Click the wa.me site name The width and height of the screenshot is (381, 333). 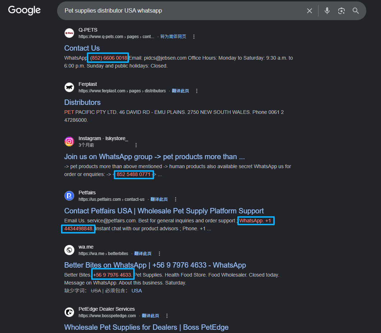86,247
